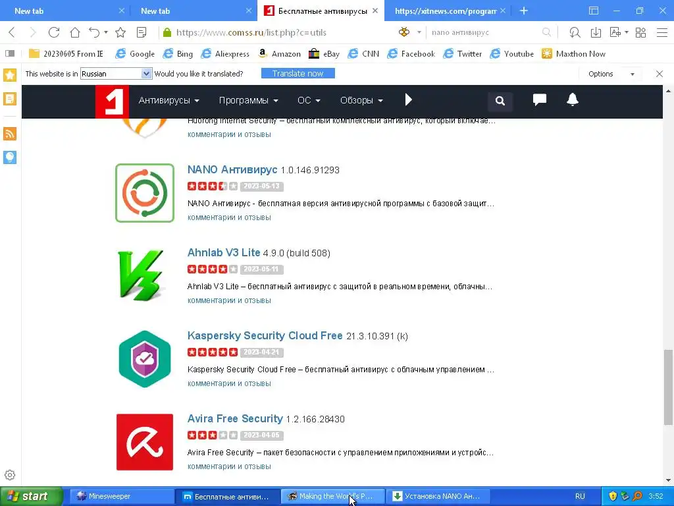
Task: Open the Youtube bookmark
Action: click(512, 54)
